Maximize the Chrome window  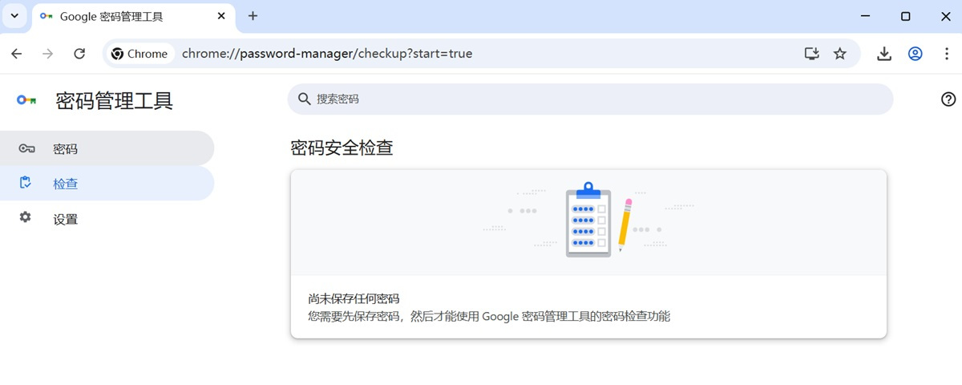point(905,16)
